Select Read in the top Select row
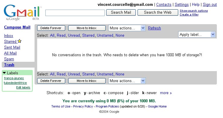 point(61,35)
